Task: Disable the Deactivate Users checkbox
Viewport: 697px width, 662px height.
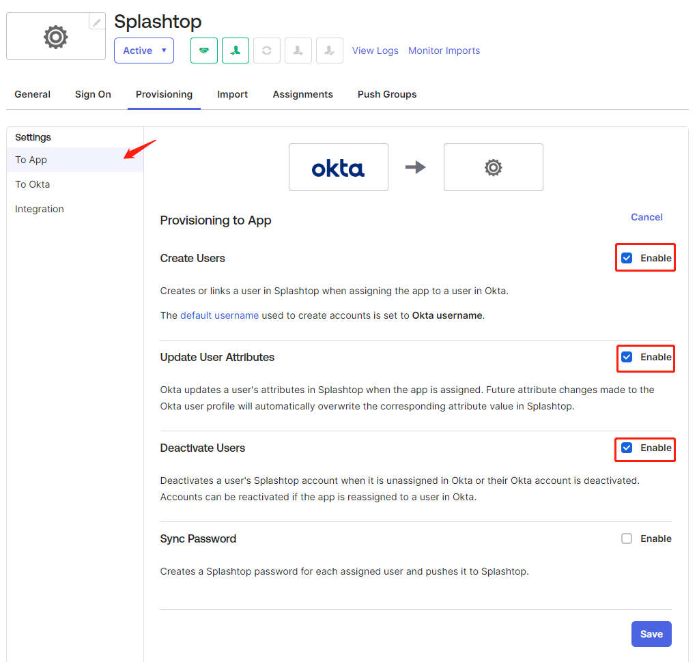Action: [627, 448]
